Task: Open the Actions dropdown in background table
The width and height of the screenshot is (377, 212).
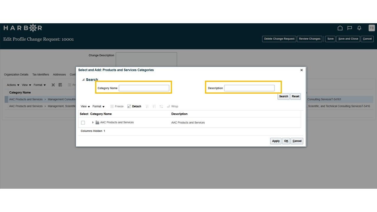Action: [x=13, y=85]
